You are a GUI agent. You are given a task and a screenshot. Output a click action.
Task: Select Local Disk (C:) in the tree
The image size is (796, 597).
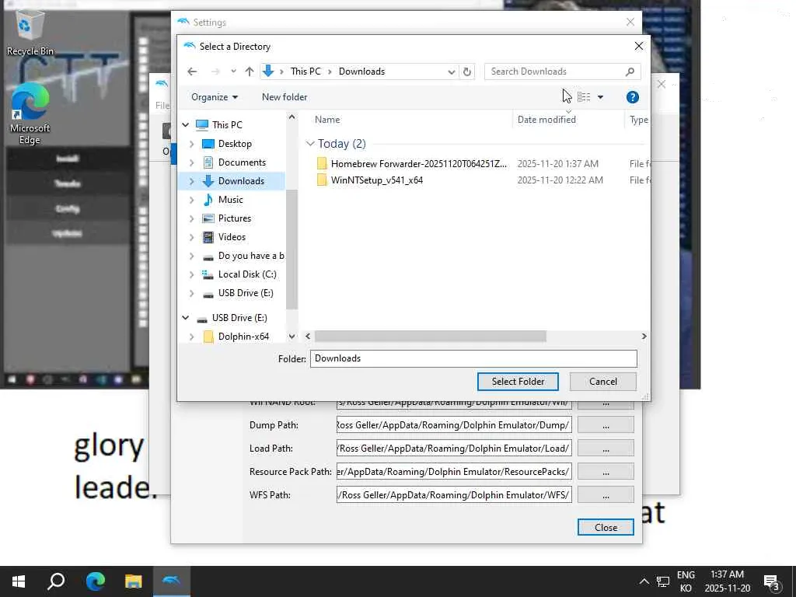click(x=247, y=274)
